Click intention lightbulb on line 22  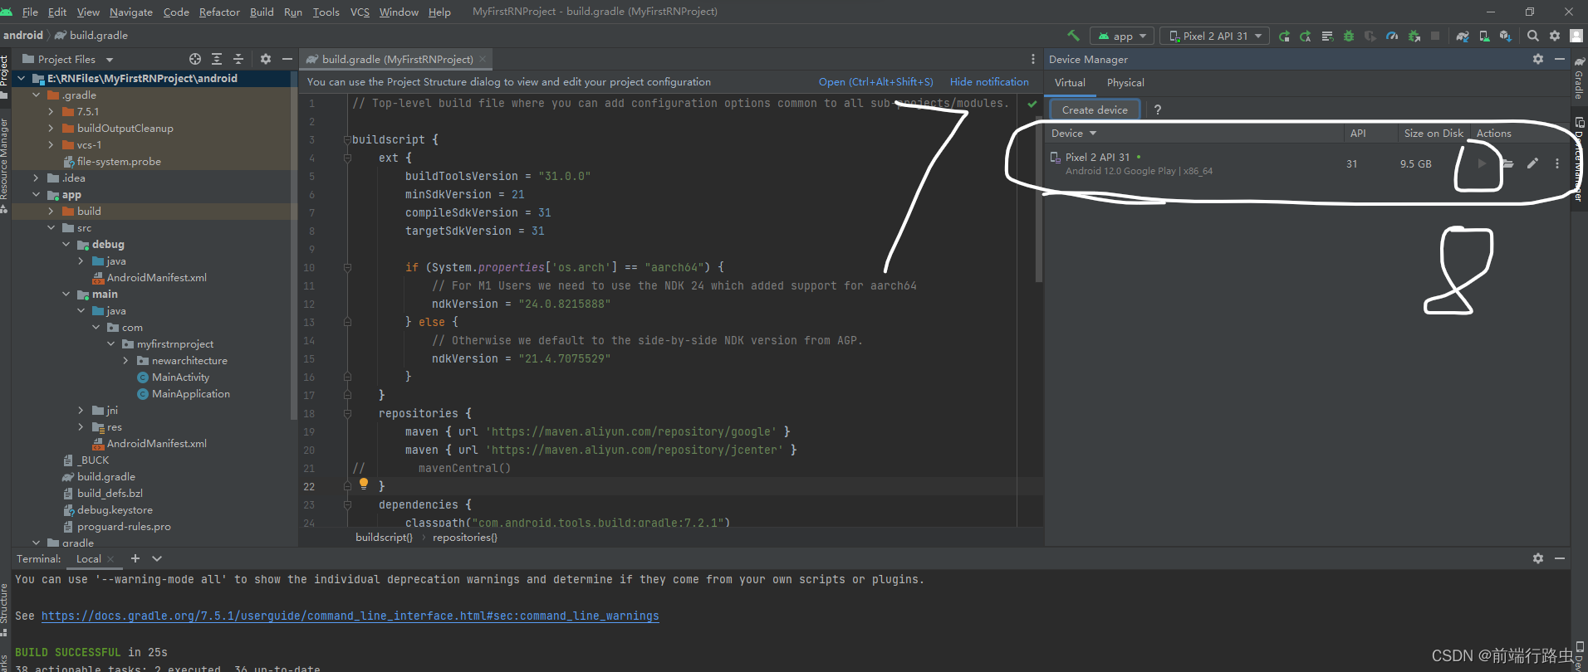pos(363,484)
